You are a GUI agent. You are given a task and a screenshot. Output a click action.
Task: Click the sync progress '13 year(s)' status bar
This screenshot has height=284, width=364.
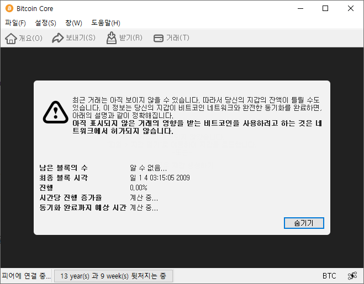click(x=114, y=276)
